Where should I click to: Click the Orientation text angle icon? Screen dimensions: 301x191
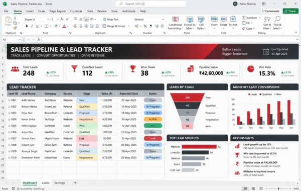92,19
